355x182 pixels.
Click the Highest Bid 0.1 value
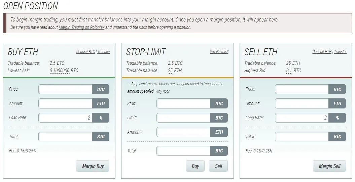pyautogui.click(x=289, y=71)
